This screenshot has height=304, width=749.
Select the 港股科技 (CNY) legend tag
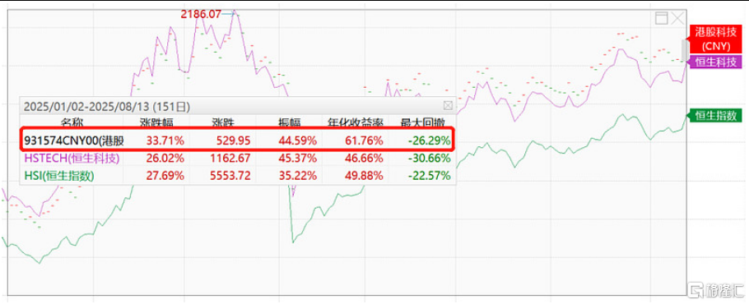coord(716,39)
